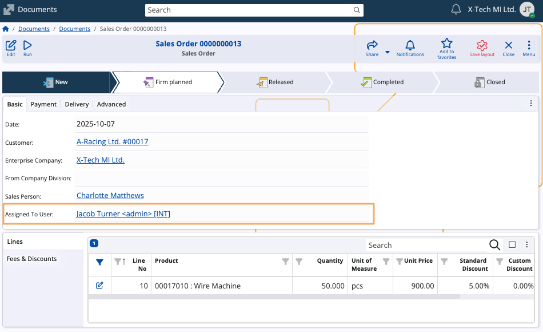Open the Charlotte Matthews sales person link
Screen dimensions: 543x332
coord(110,196)
